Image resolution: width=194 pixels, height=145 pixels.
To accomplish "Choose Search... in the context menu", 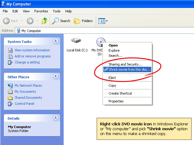I will pyautogui.click(x=127, y=56).
